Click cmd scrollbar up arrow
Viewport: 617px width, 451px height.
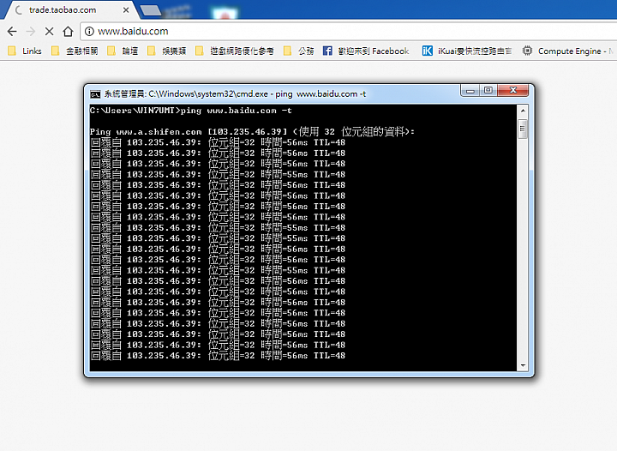pos(523,111)
